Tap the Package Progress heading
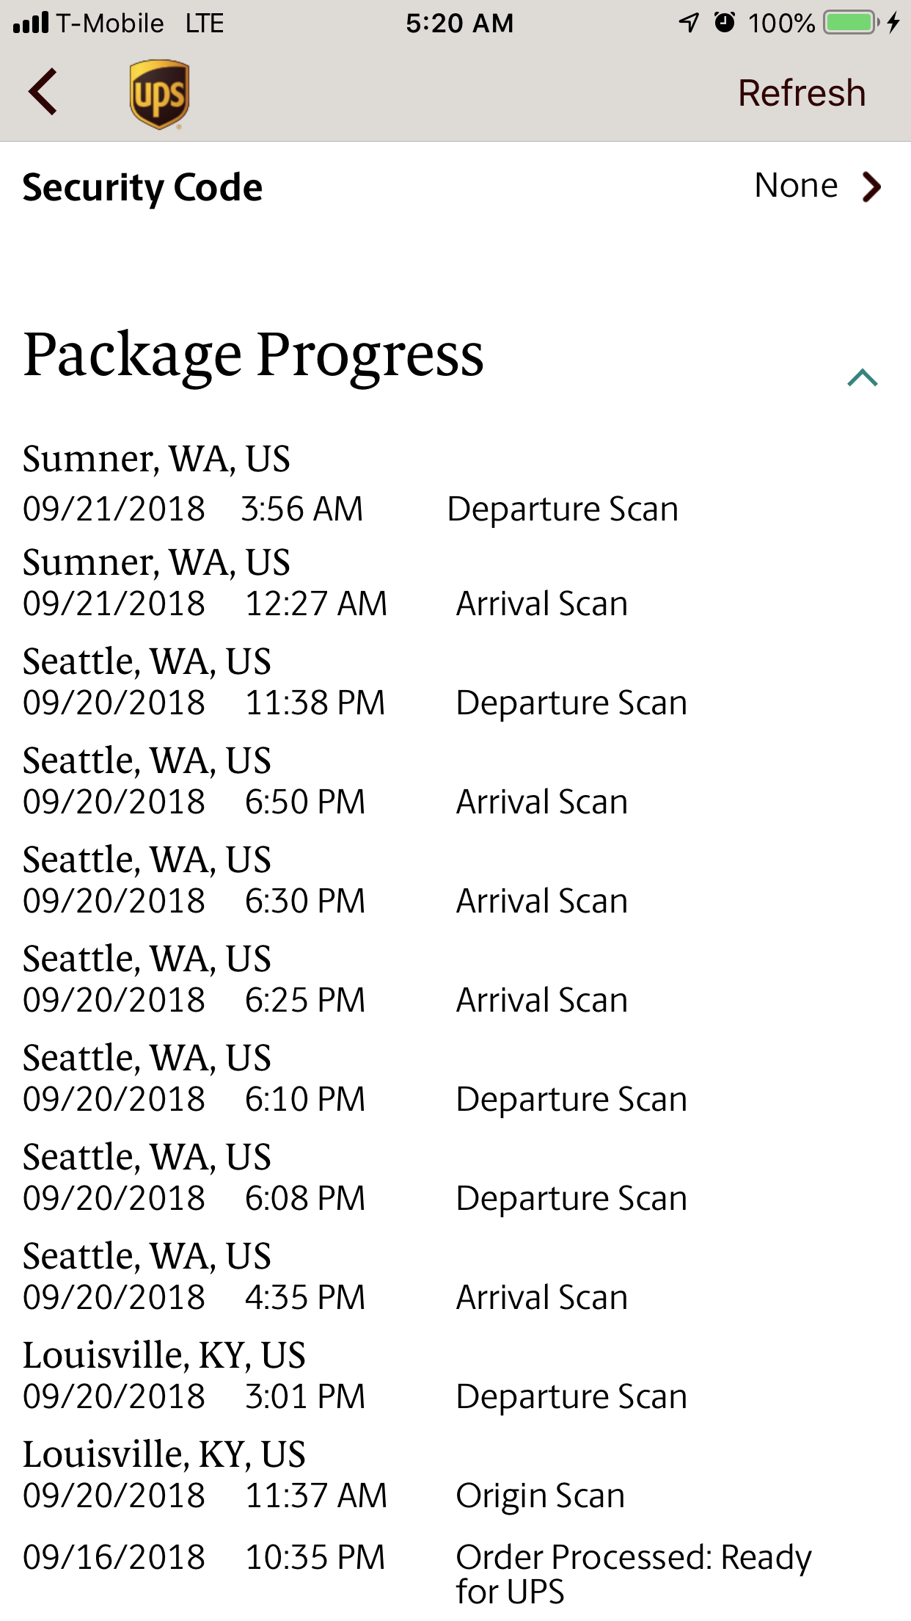 [254, 355]
